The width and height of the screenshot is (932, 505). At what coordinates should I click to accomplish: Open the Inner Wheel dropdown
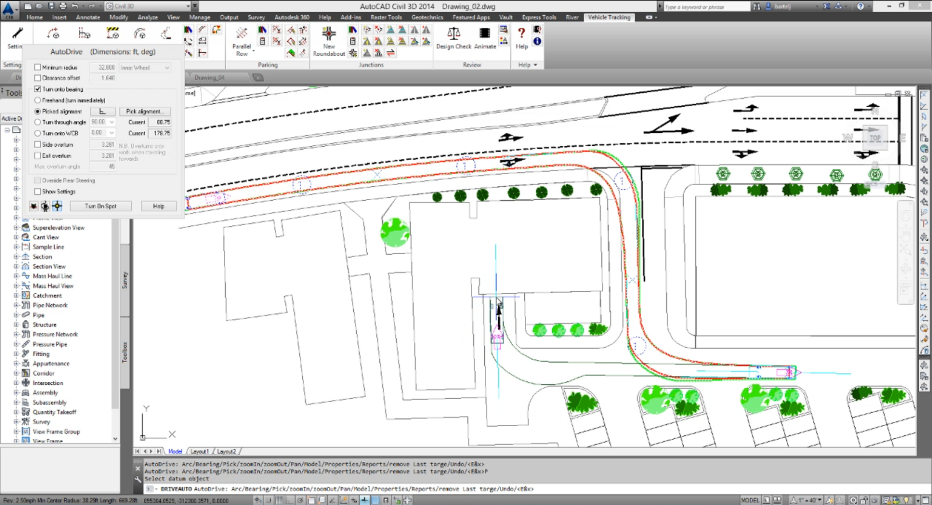[159, 67]
